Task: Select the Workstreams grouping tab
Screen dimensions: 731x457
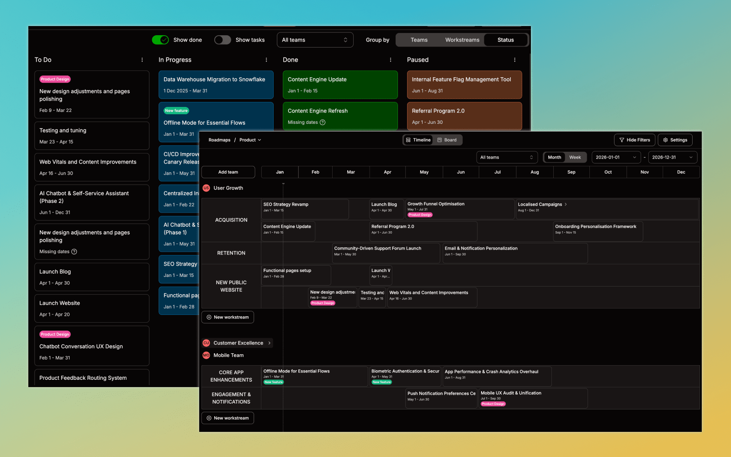Action: 462,40
